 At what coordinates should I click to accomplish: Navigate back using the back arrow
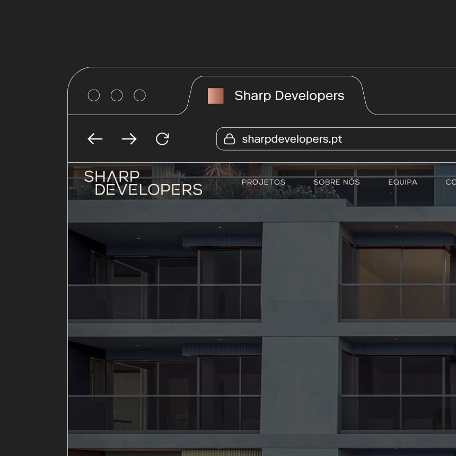[95, 139]
